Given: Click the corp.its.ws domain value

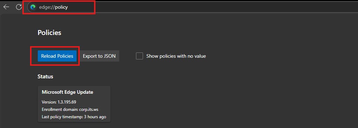Looking at the screenshot, I should [89, 109].
